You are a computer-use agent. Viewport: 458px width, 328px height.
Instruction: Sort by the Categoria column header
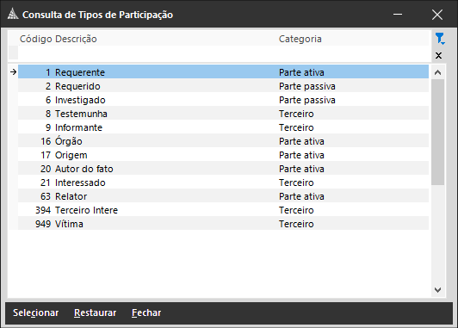(x=300, y=39)
